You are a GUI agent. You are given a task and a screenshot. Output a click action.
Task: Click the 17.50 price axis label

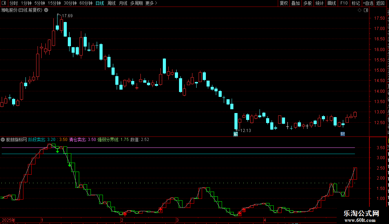[379, 18]
